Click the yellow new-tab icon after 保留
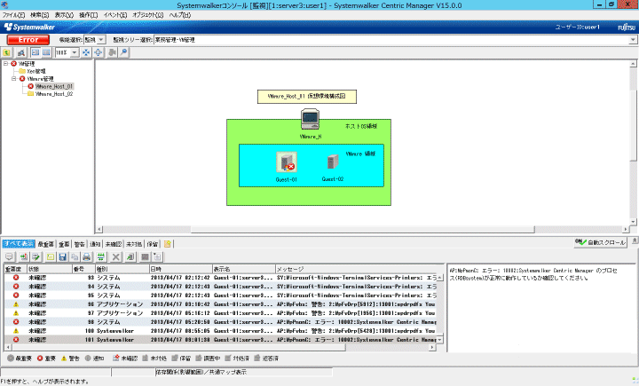 (x=168, y=244)
